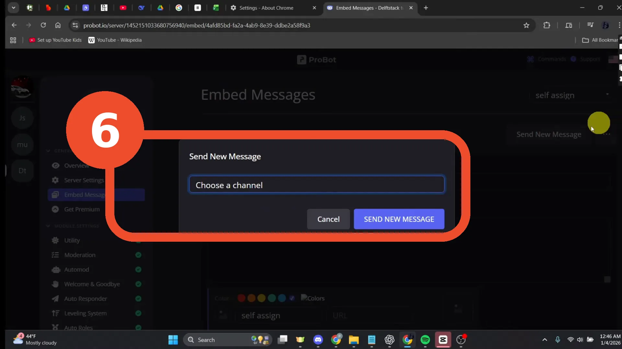This screenshot has height=349, width=622.
Task: Open the Wi-Fi network tray icon
Action: click(x=570, y=340)
